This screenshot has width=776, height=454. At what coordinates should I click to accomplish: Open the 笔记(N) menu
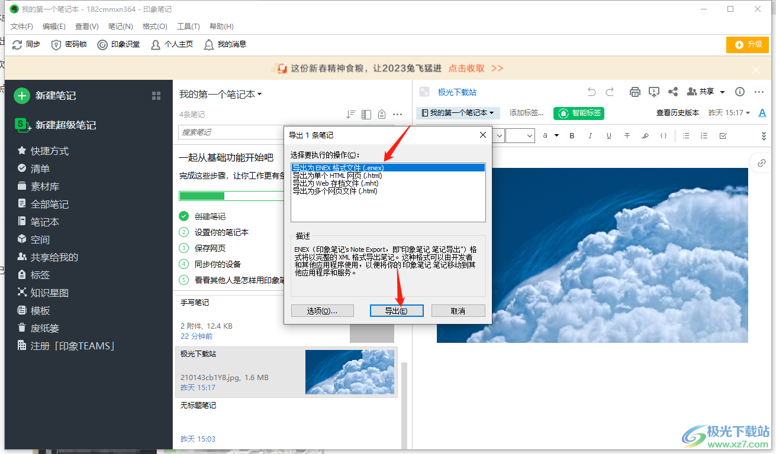point(121,27)
